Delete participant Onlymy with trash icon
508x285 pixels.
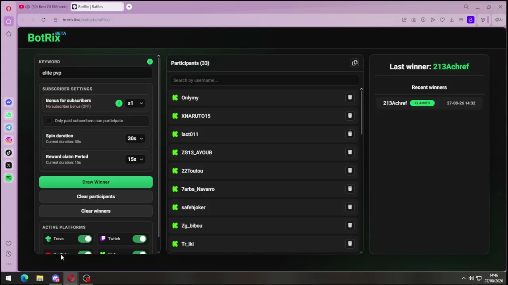coord(350,97)
